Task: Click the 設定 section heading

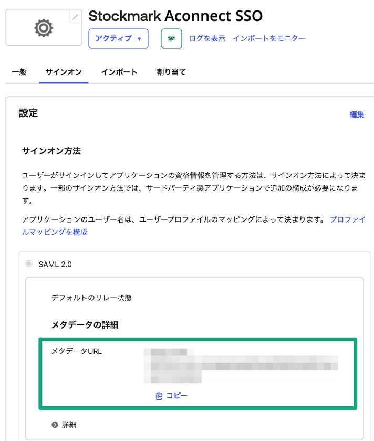Action: 28,113
